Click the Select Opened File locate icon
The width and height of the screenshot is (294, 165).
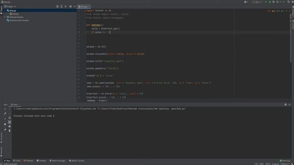tap(57, 6)
